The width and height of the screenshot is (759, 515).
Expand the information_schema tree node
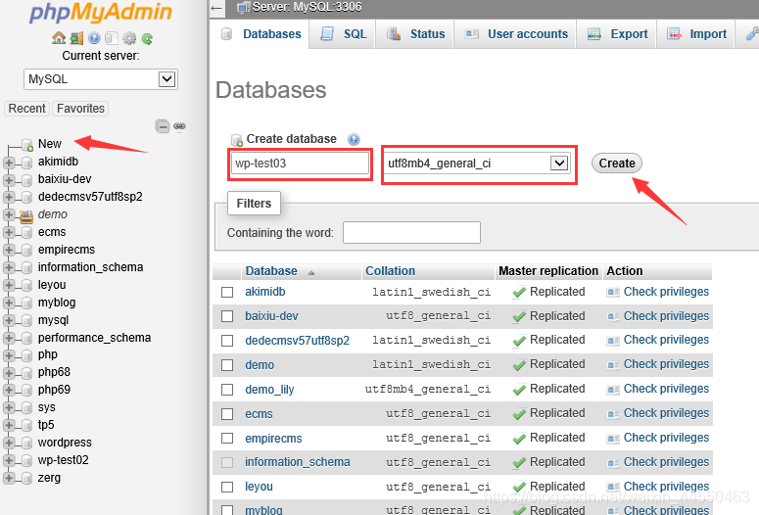[x=8, y=267]
